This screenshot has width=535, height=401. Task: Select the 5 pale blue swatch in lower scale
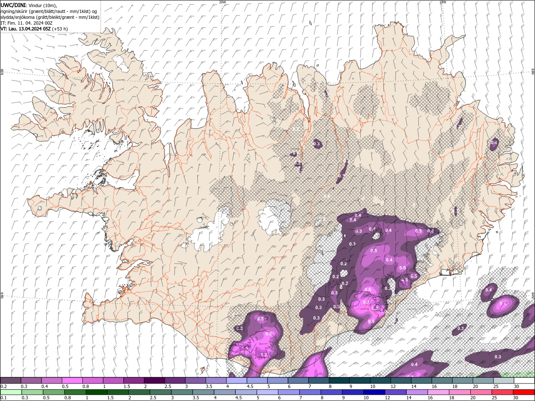pyautogui.click(x=267, y=392)
